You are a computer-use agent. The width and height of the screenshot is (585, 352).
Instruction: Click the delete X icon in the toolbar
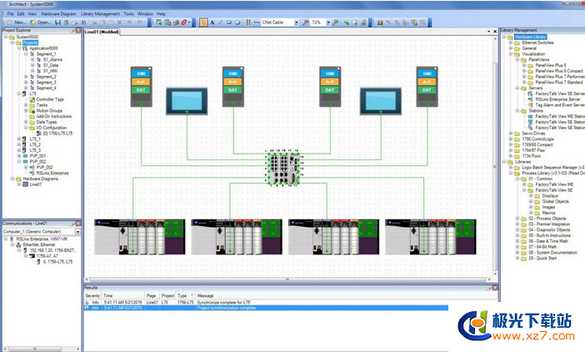(120, 23)
